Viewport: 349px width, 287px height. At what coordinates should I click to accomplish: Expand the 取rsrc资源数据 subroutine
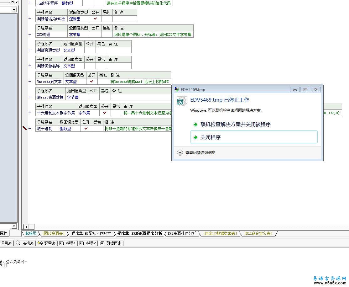point(30,97)
